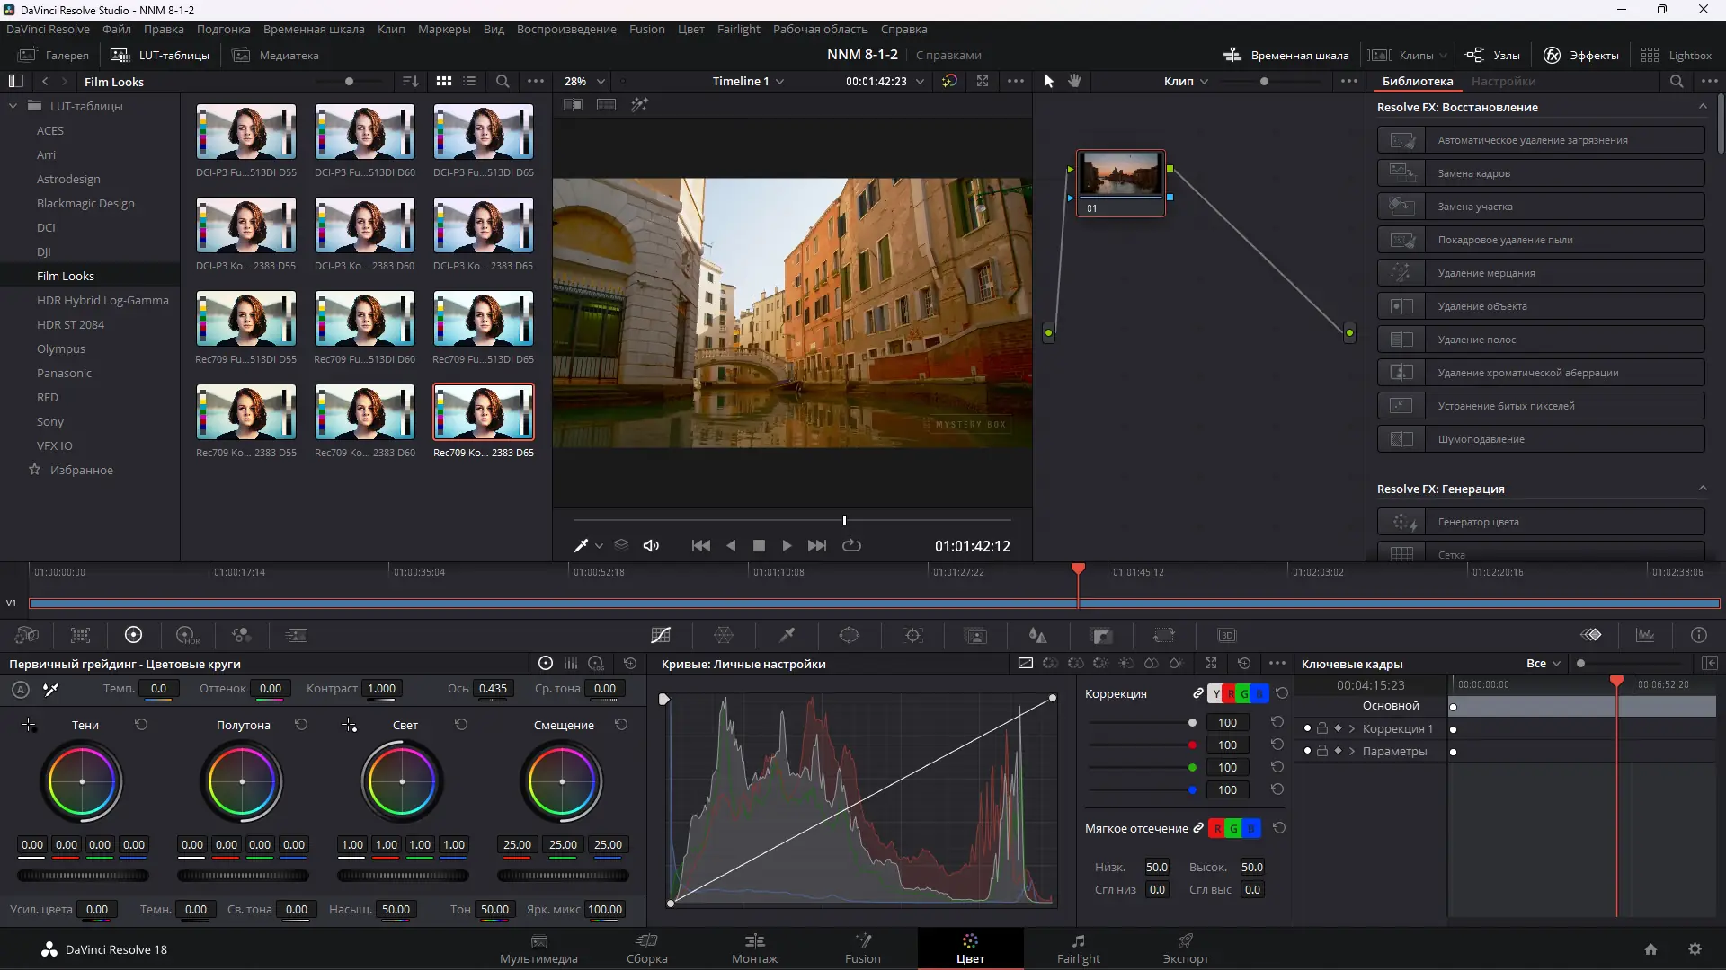Toggle the red soft clip channel
Image resolution: width=1726 pixels, height=970 pixels.
coord(1217,828)
